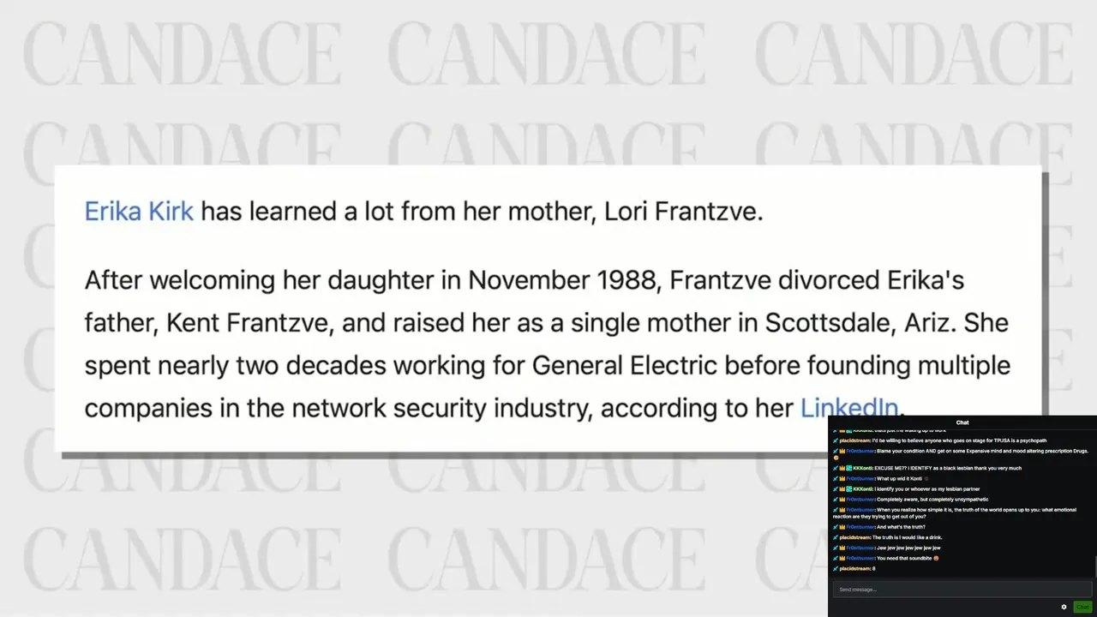Focus the Send message input box
Image resolution: width=1097 pixels, height=617 pixels.
point(960,590)
